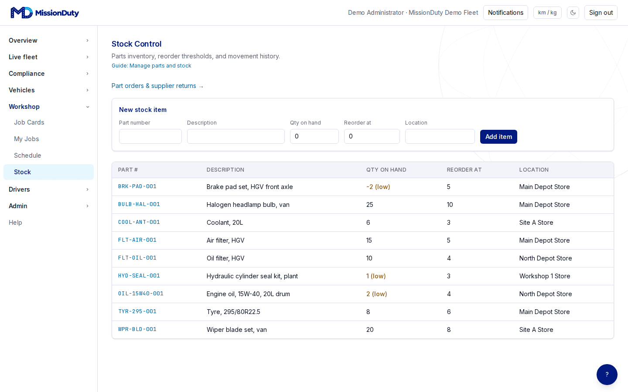Click the PART # column header

click(128, 170)
